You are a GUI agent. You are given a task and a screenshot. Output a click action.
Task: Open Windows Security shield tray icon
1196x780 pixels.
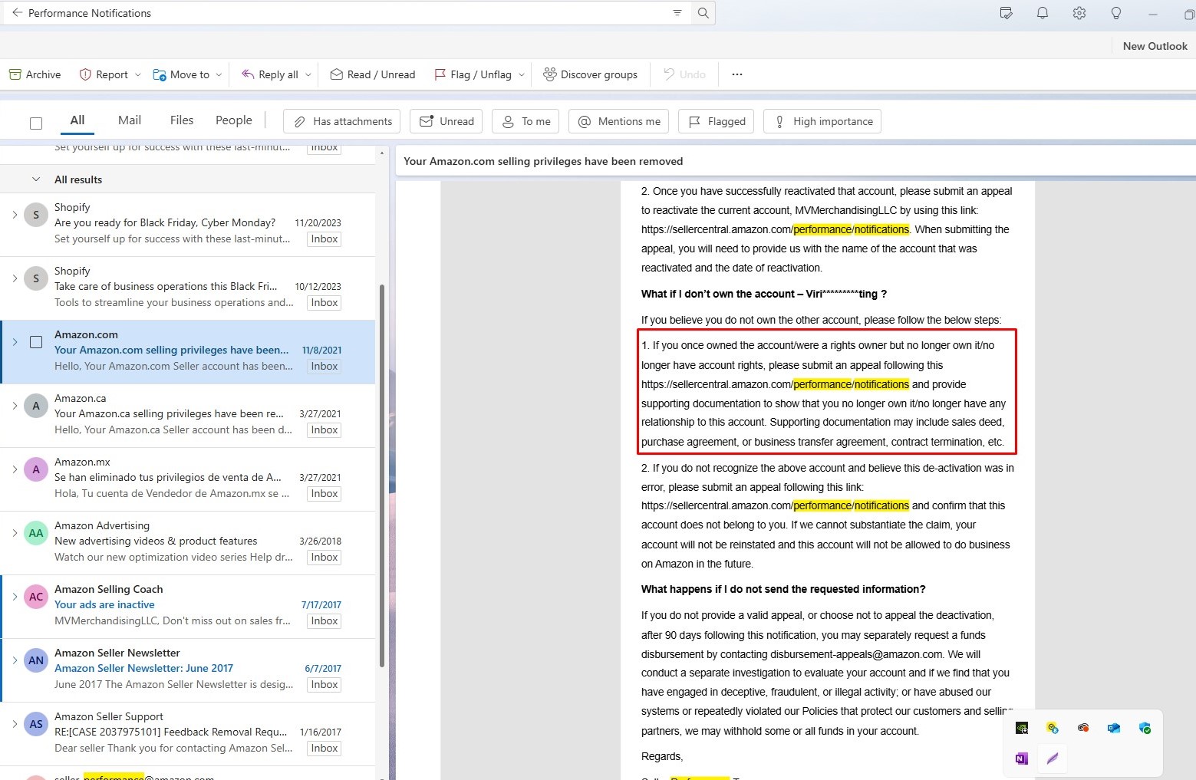pyautogui.click(x=1145, y=728)
